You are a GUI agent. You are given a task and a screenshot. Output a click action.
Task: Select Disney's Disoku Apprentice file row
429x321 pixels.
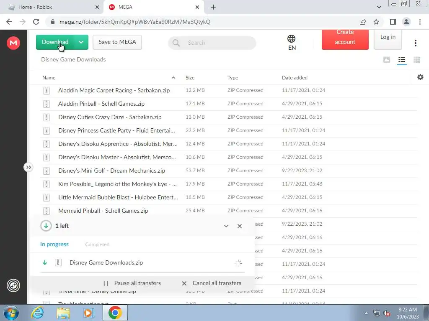229,144
